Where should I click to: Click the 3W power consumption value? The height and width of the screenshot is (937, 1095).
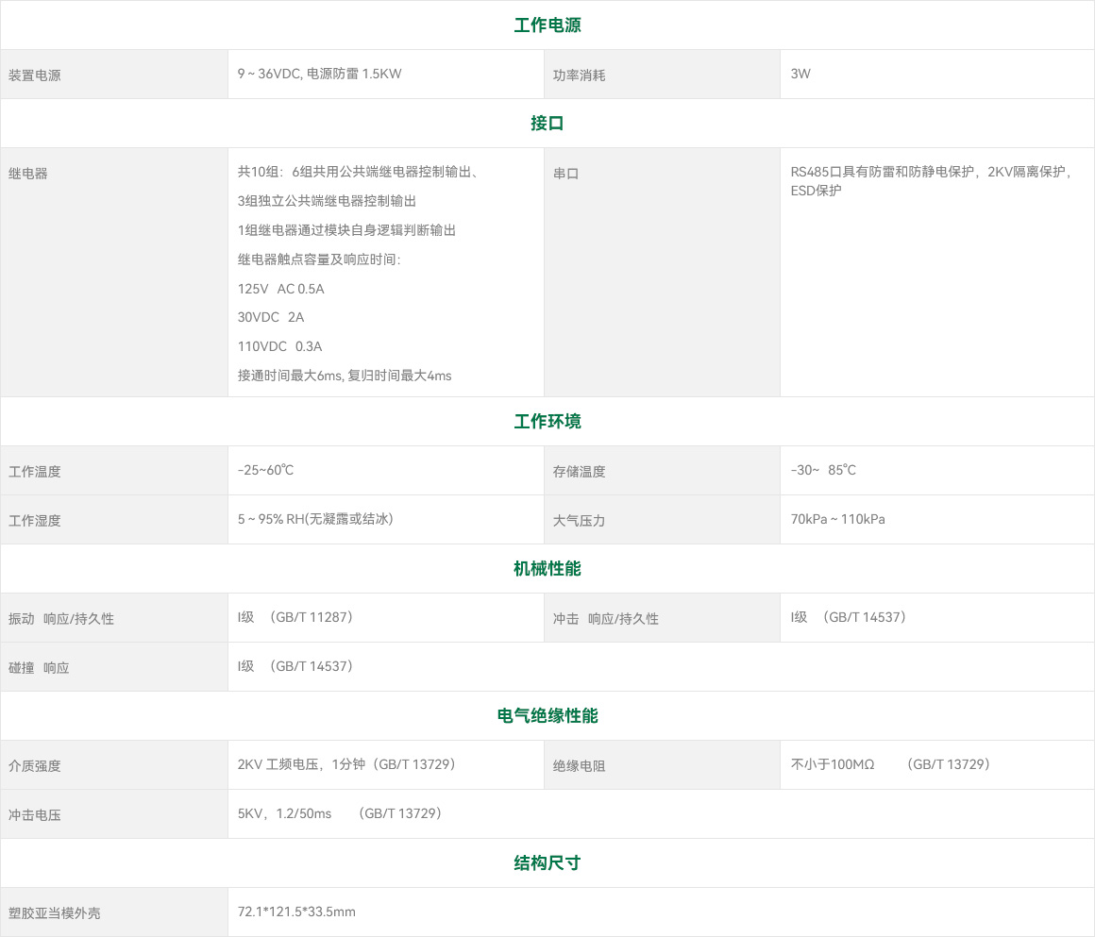[x=800, y=74]
